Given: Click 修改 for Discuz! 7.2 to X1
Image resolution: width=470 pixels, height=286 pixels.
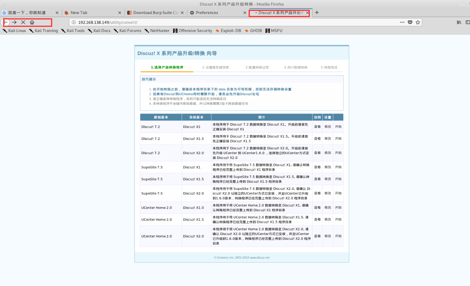Looking at the screenshot, I should pyautogui.click(x=328, y=127).
